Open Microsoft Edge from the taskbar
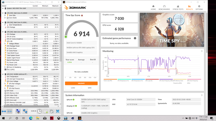Viewport: 216px width, 121px height. (31, 118)
